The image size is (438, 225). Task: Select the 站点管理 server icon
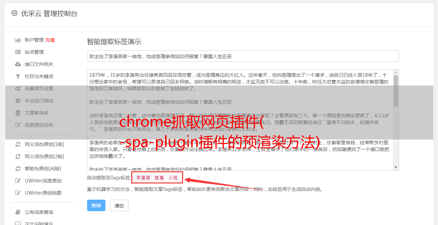tap(18, 52)
